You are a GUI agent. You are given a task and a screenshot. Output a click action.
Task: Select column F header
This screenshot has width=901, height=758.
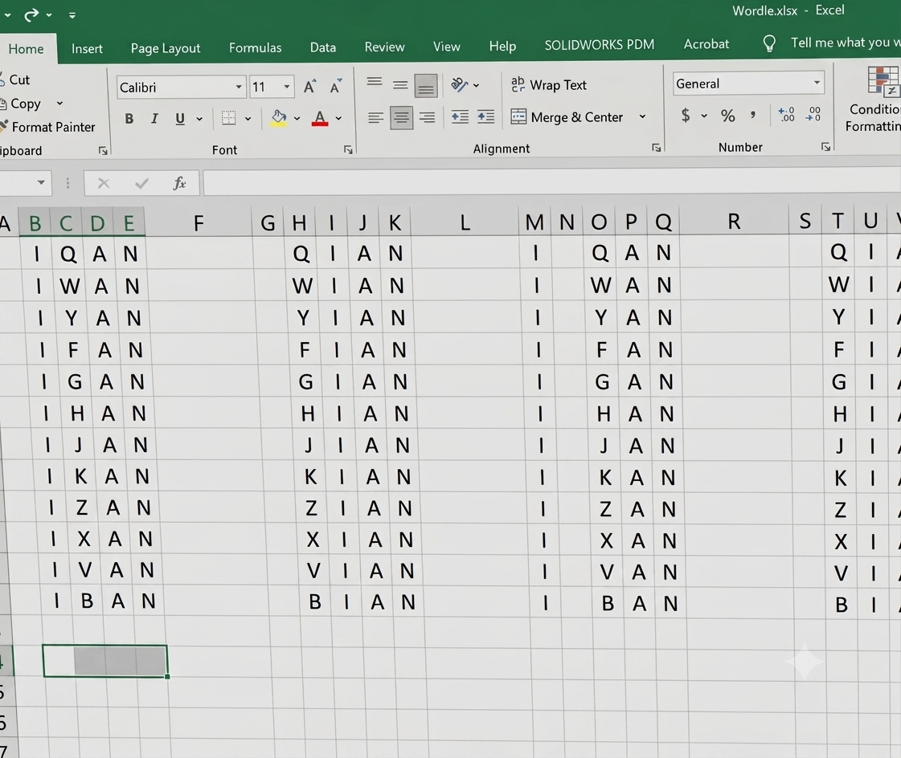199,222
